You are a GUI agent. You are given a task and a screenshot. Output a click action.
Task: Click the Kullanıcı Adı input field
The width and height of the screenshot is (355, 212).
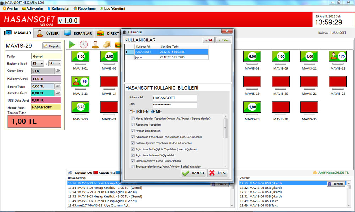coord(174,98)
